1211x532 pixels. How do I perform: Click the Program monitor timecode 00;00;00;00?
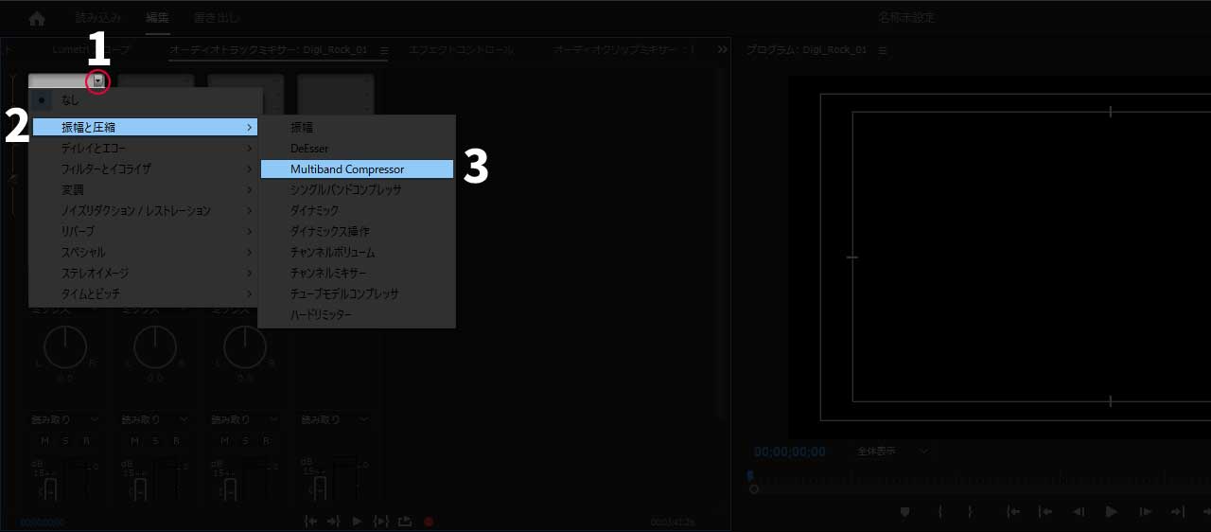[x=789, y=452]
